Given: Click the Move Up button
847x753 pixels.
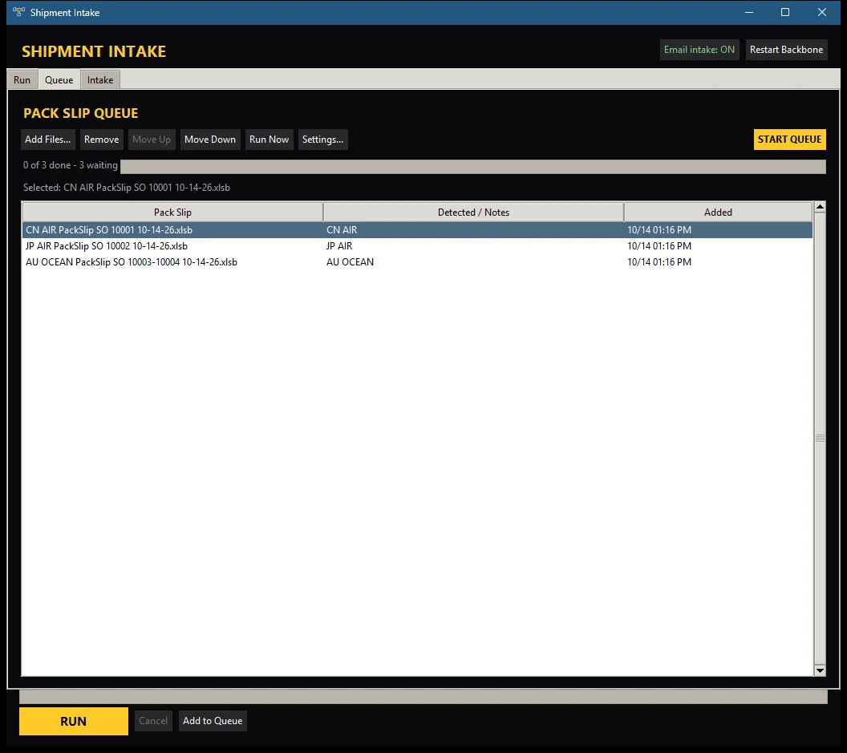Looking at the screenshot, I should point(152,140).
